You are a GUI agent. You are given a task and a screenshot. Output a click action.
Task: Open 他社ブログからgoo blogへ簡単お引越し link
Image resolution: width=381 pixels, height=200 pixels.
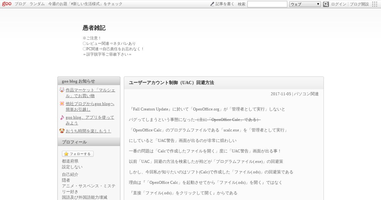[x=90, y=107]
